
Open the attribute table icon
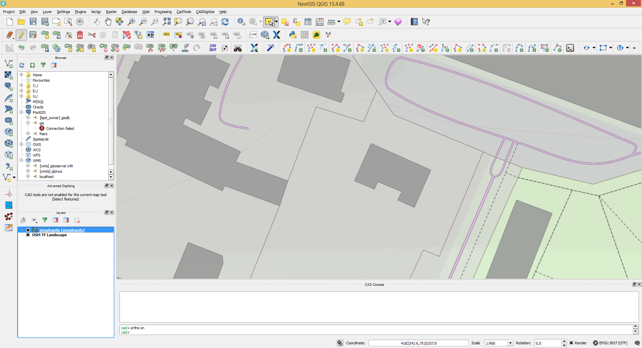tap(308, 22)
